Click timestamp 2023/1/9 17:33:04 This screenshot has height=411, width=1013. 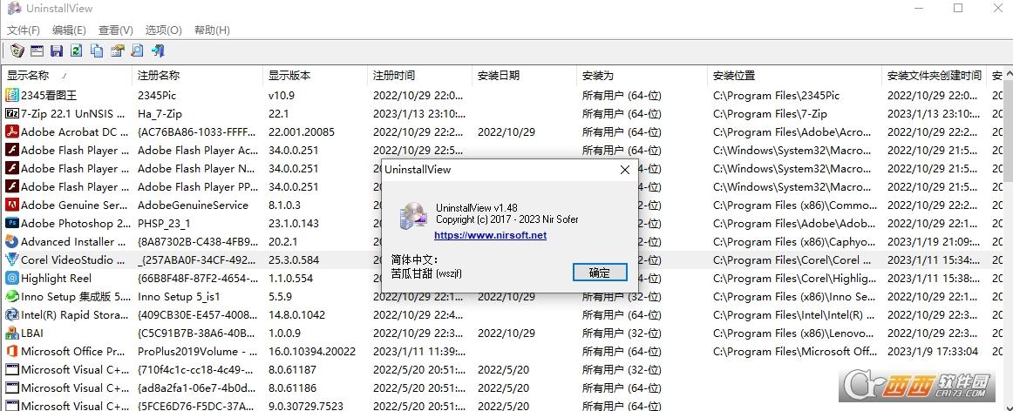coord(933,352)
